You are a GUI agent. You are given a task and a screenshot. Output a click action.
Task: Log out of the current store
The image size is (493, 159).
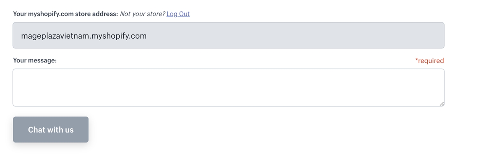click(x=178, y=14)
